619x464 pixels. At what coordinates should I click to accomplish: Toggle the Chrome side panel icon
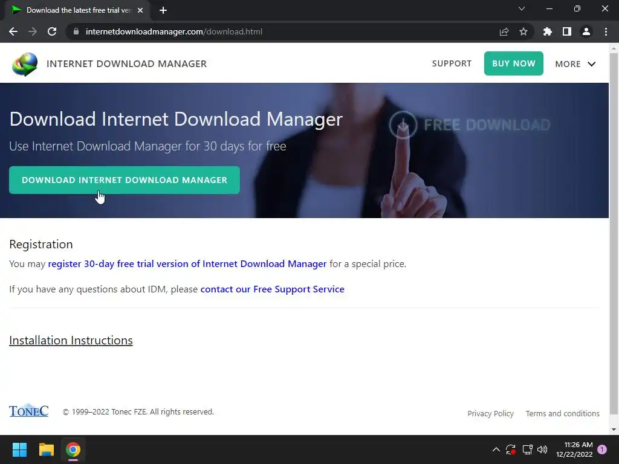click(x=567, y=31)
